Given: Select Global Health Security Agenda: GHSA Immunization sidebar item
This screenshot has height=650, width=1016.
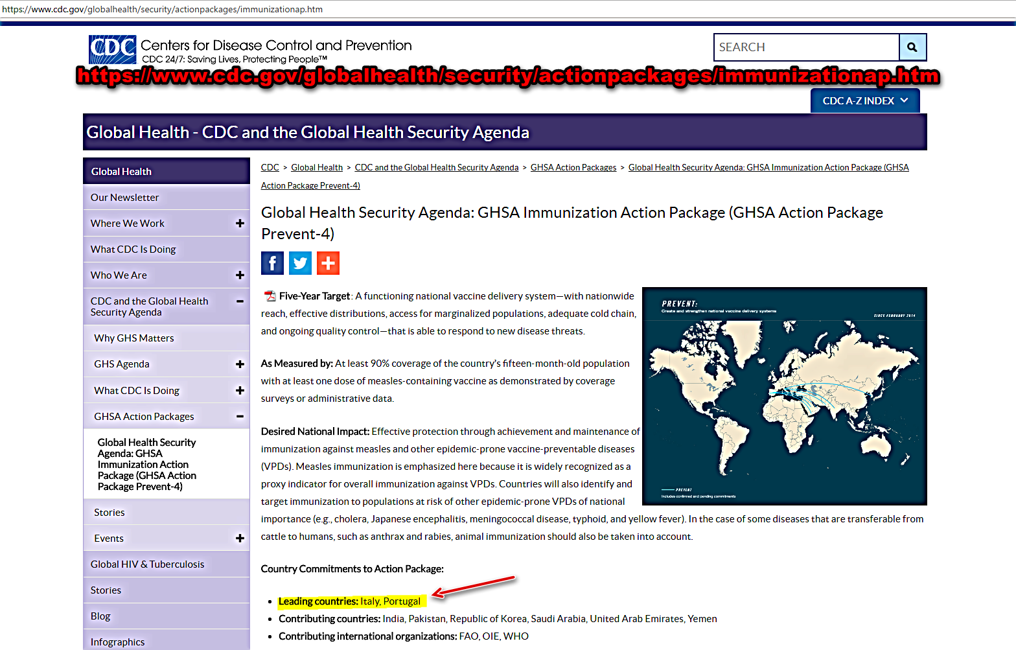Looking at the screenshot, I should point(167,464).
